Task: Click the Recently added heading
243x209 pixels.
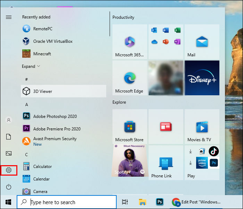Action: 36,17
